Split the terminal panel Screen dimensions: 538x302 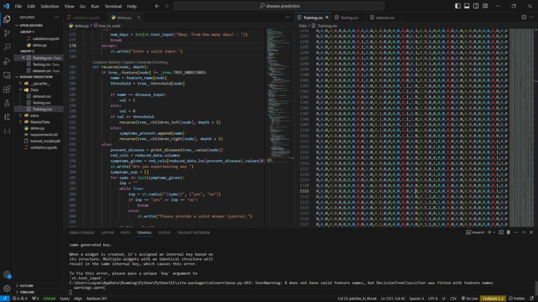(x=501, y=233)
